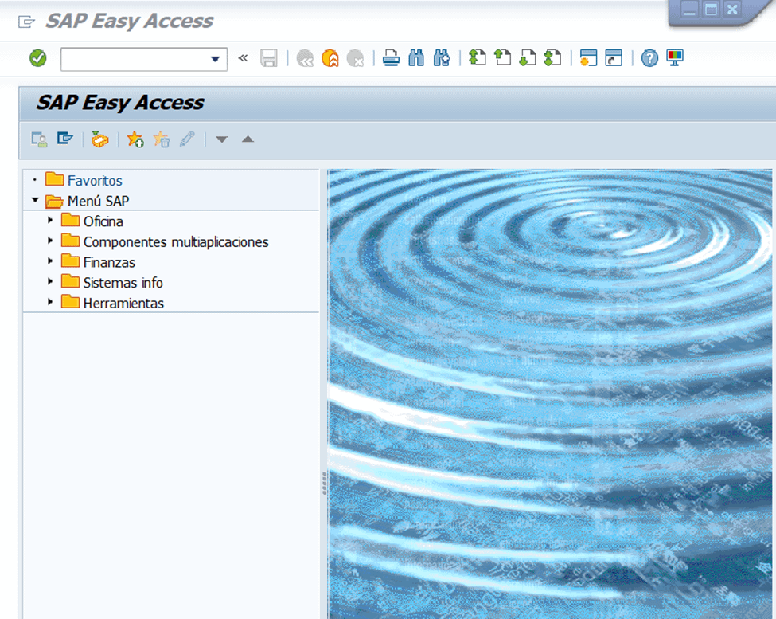Collapse the Menú SAP tree node
The height and width of the screenshot is (619, 776).
coord(34,201)
